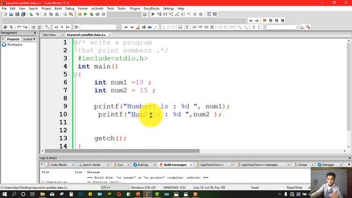352x198 pixels.
Task: Click the taskbar Search icon
Action: pyautogui.click(x=14, y=194)
